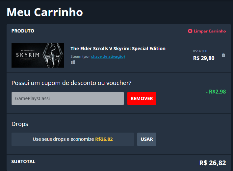Select the R$ 29,80 current price
Screen dimensions: 233x171
tap(204, 58)
